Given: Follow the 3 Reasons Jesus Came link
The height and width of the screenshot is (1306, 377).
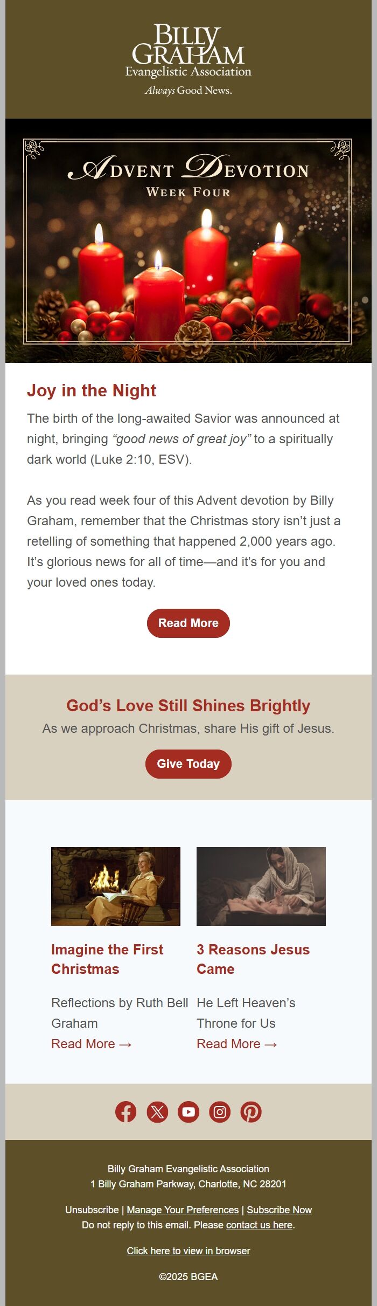Looking at the screenshot, I should 253,959.
